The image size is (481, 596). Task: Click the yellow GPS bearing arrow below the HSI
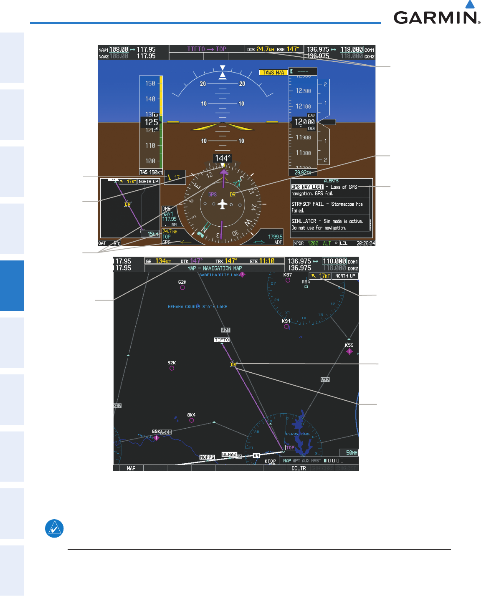click(x=186, y=242)
